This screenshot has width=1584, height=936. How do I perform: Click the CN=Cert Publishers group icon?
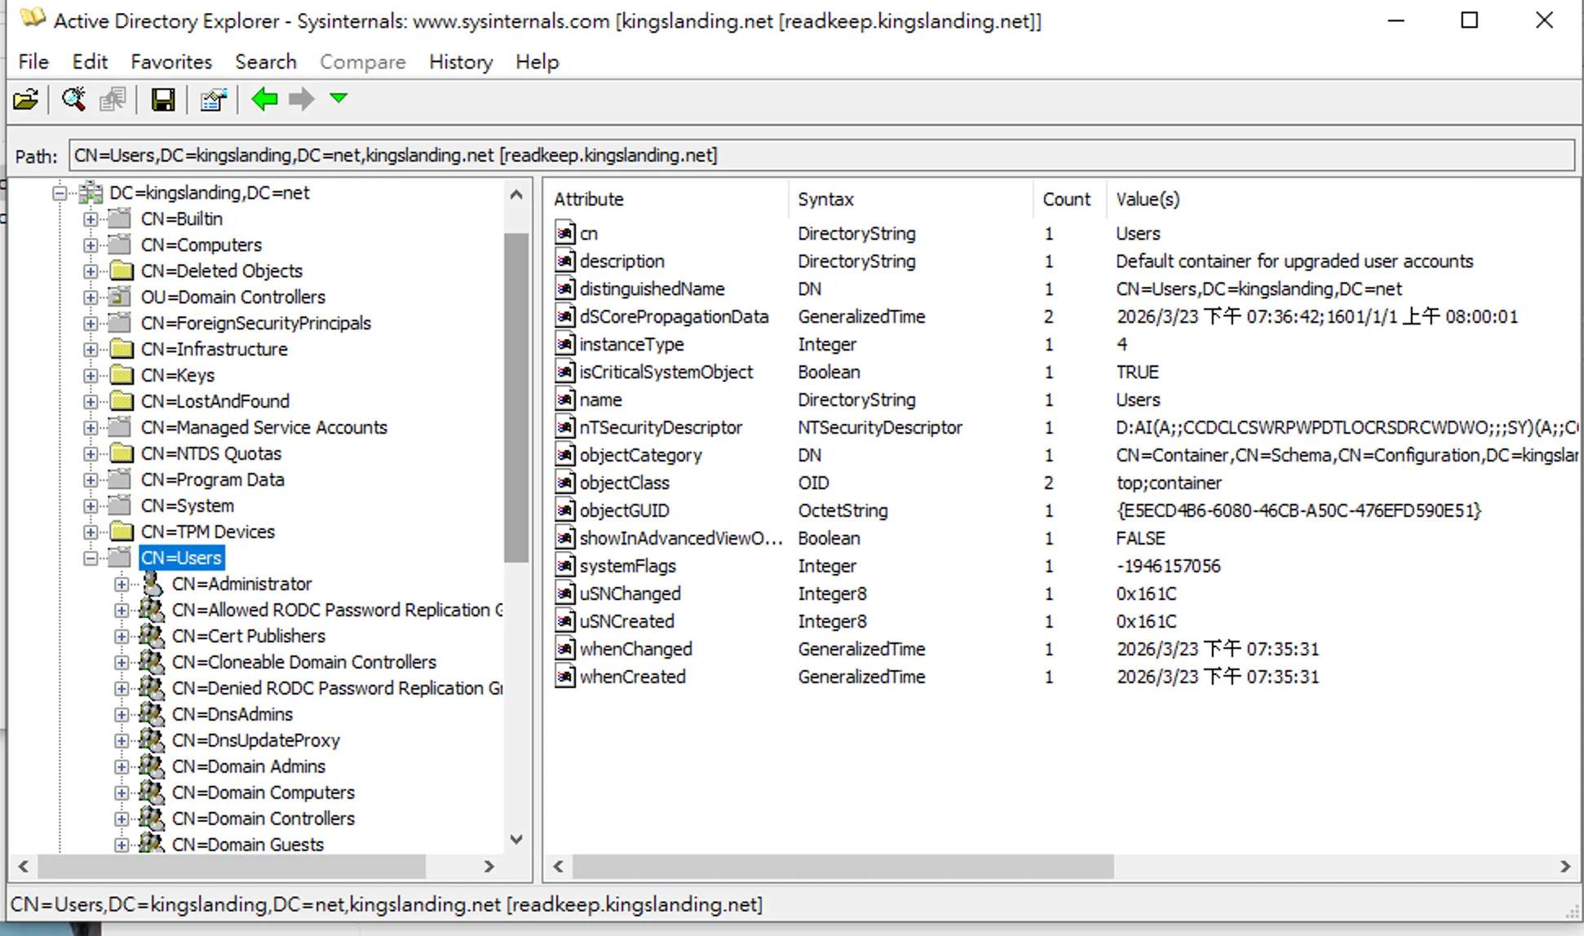click(x=151, y=636)
